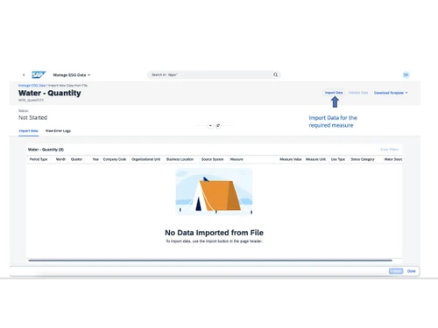The width and height of the screenshot is (438, 328).
Task: Click the Period Type column header
Action: point(39,159)
